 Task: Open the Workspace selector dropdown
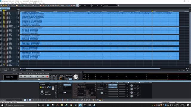click(x=14, y=100)
